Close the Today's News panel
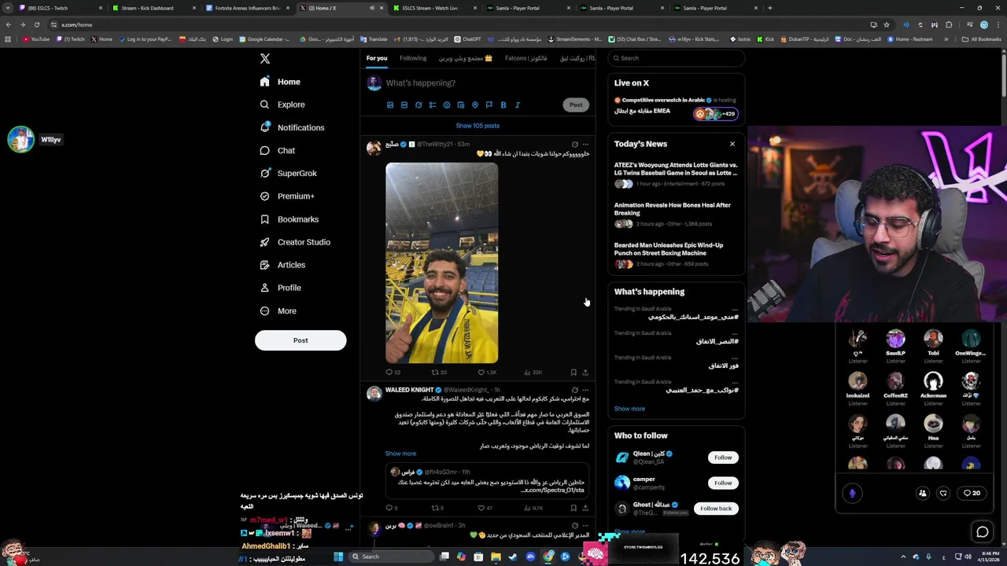The image size is (1007, 566). point(732,144)
